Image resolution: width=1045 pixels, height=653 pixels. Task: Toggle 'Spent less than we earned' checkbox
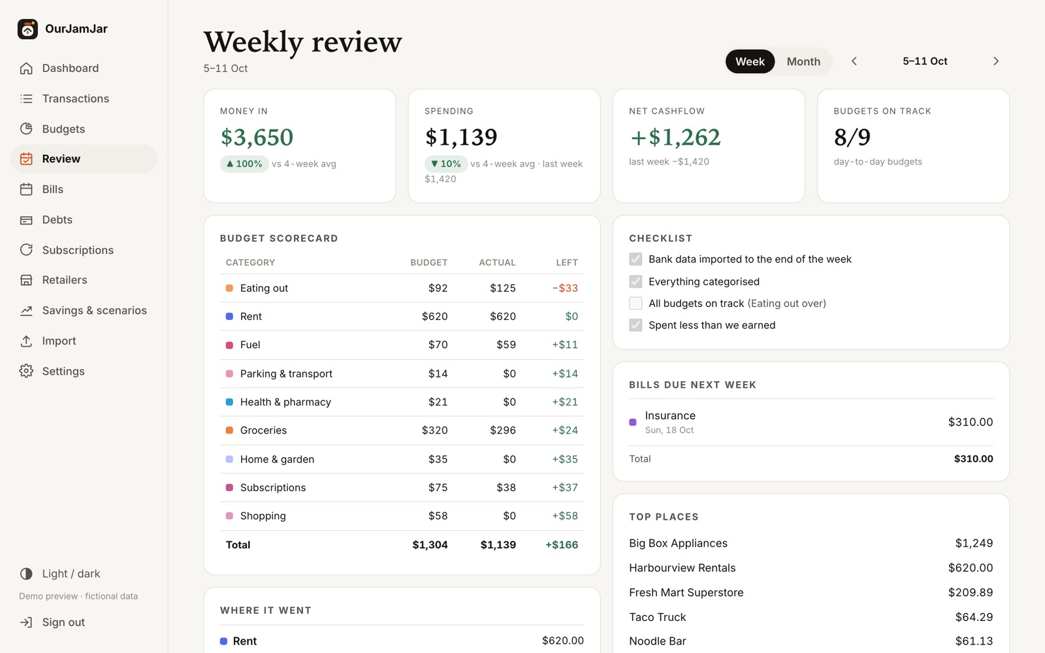(x=635, y=325)
